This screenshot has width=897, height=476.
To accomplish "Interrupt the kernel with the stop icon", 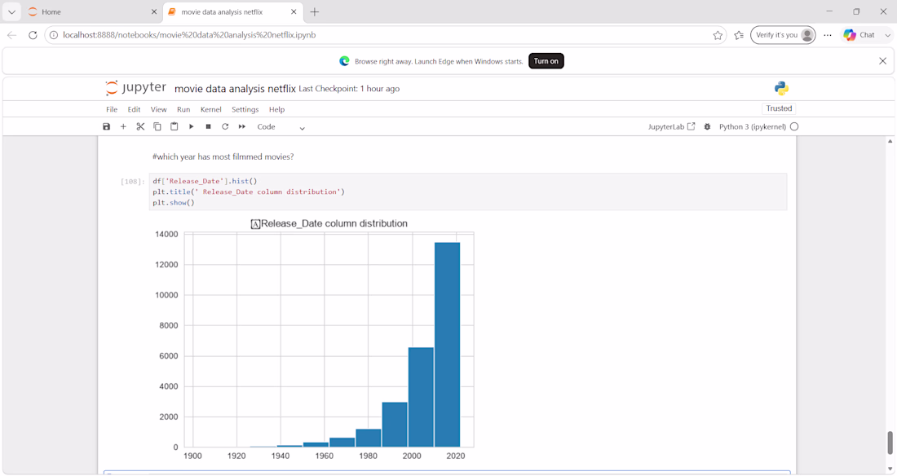I will coord(208,126).
